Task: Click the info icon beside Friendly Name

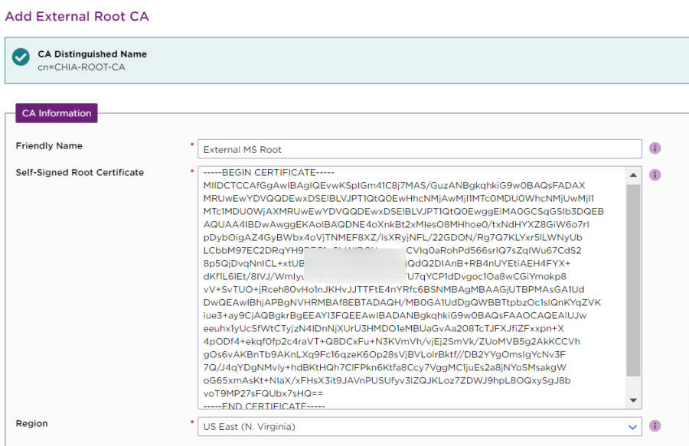Action: pyautogui.click(x=655, y=148)
